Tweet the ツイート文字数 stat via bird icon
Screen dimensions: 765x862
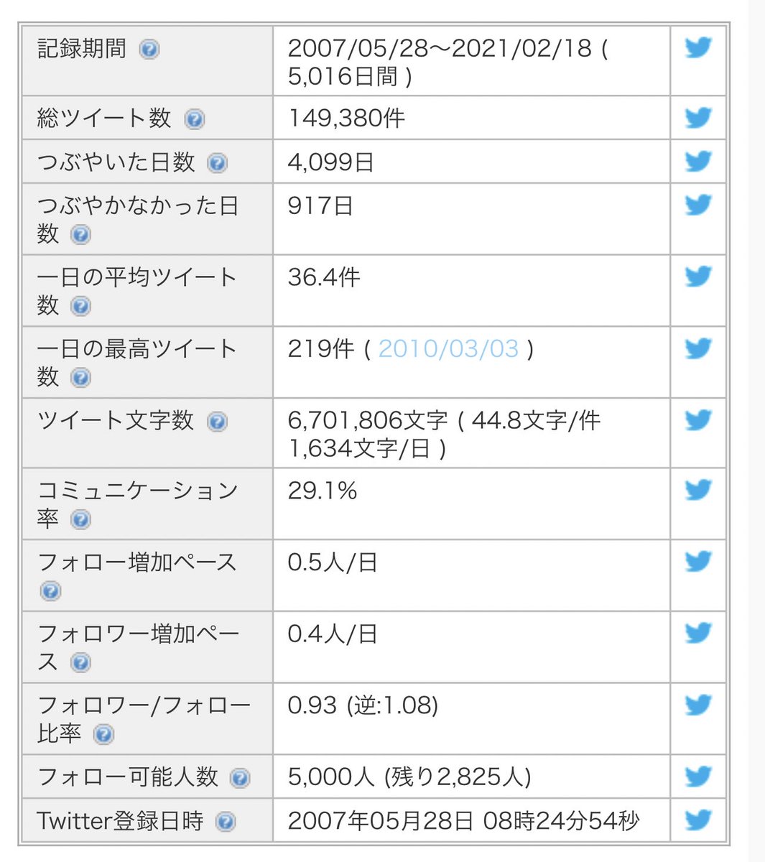coord(697,420)
